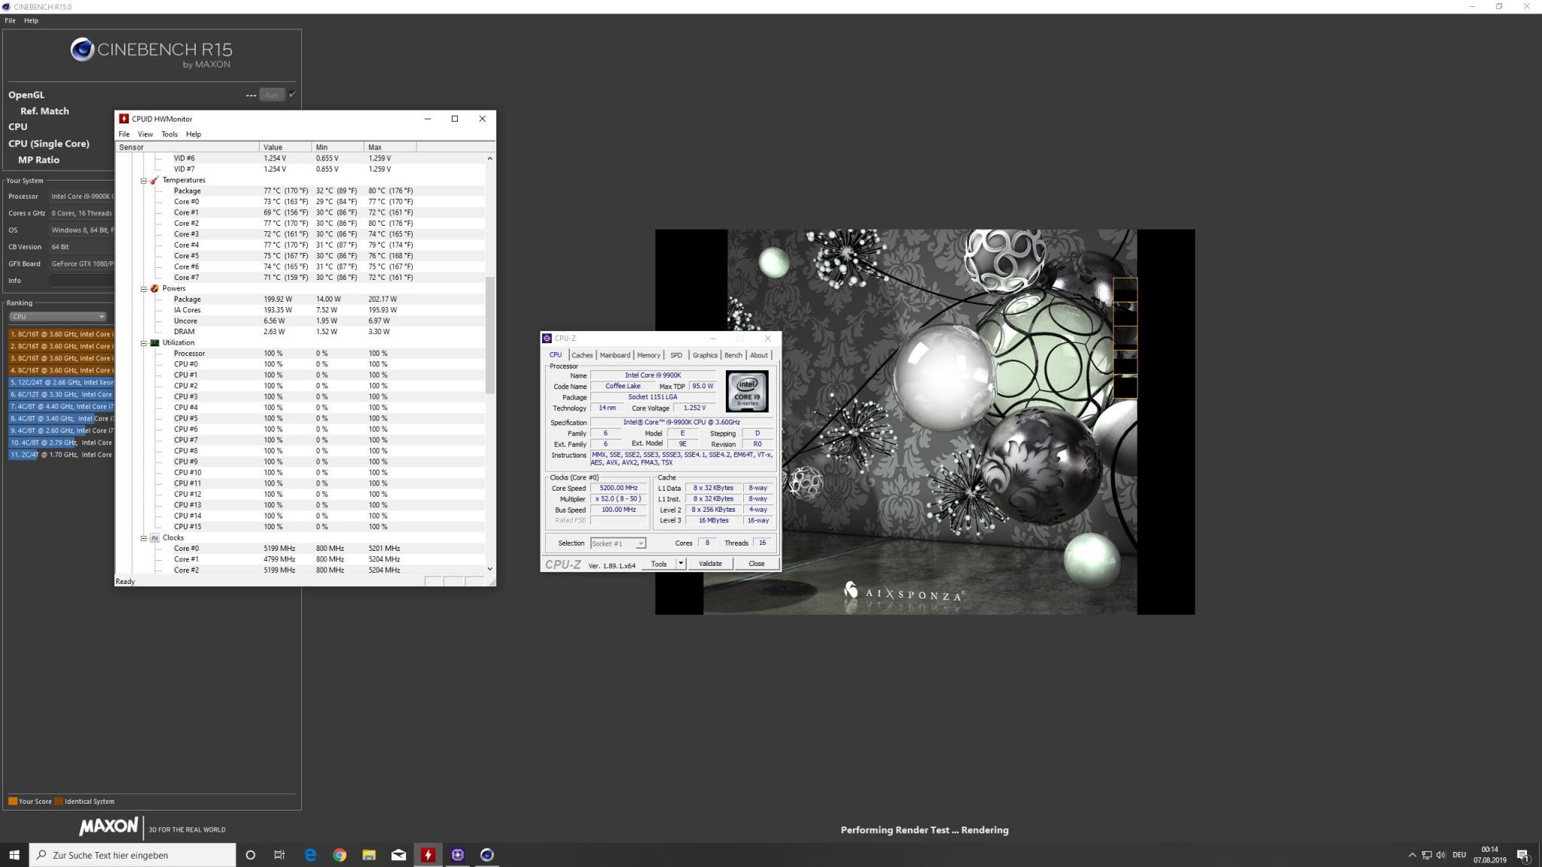Click the CPU-Z title bar app icon
Viewport: 1542px width, 867px height.
click(x=547, y=339)
